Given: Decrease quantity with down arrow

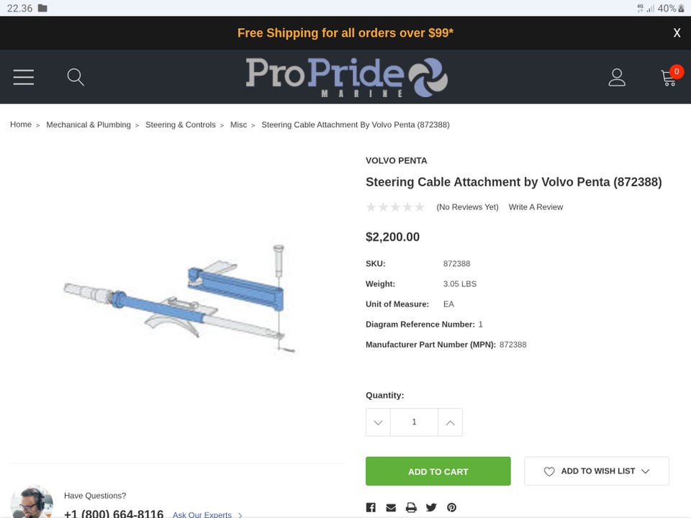Looking at the screenshot, I should 378,422.
